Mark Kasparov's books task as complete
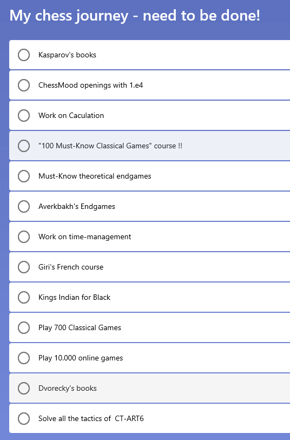 (x=24, y=55)
